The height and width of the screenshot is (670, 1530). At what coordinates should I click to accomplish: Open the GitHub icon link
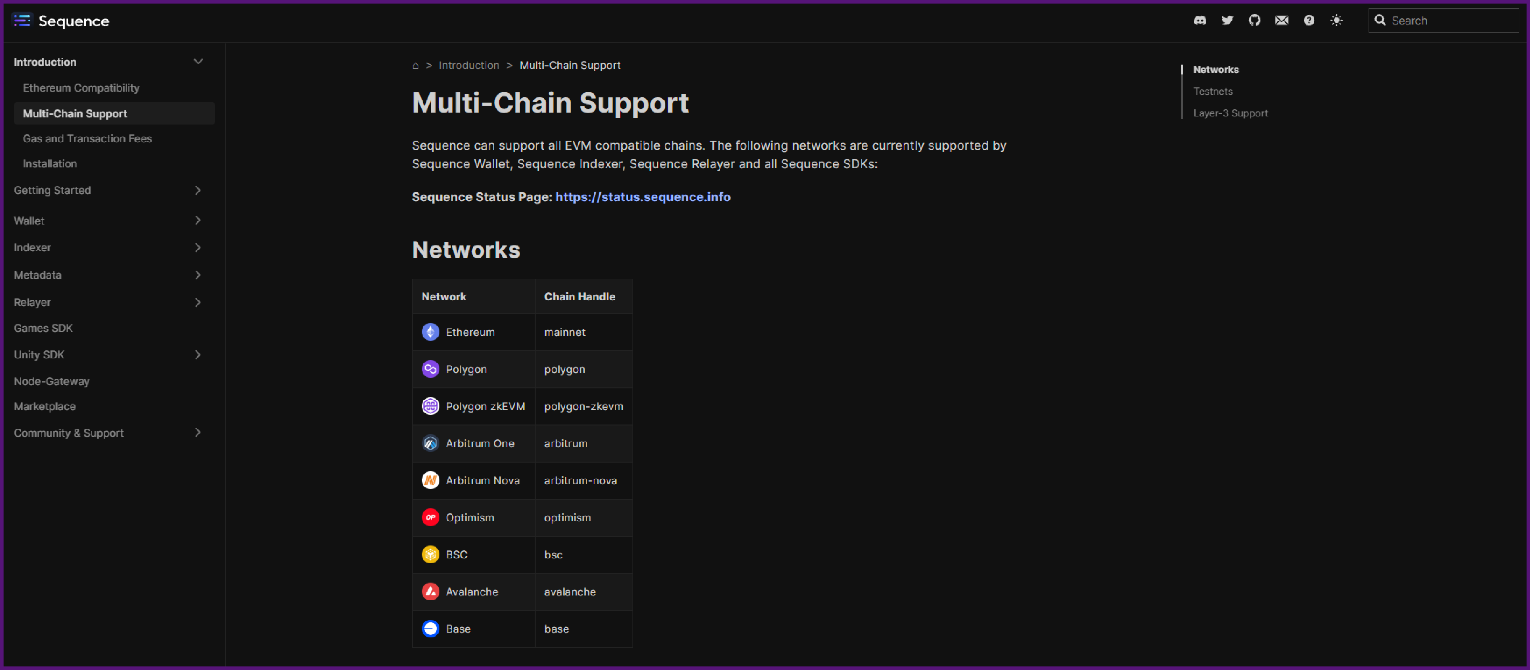pos(1254,20)
